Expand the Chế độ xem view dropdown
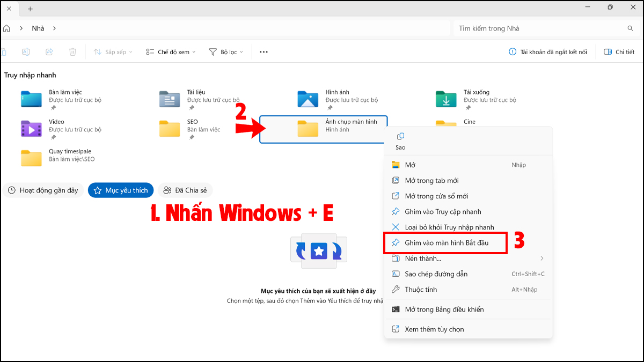The image size is (644, 362). (171, 52)
